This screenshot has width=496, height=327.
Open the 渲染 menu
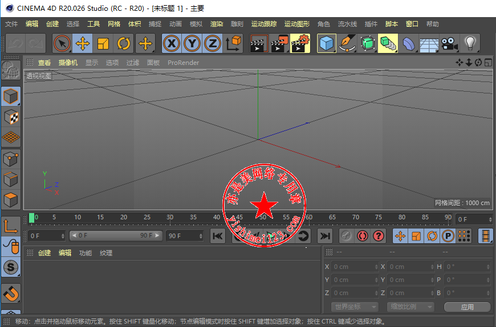[217, 24]
